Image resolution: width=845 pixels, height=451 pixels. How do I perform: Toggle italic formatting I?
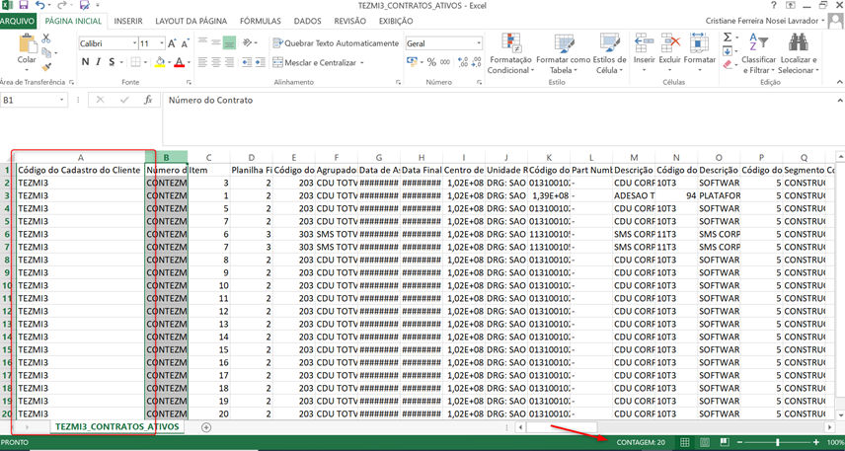(x=99, y=62)
